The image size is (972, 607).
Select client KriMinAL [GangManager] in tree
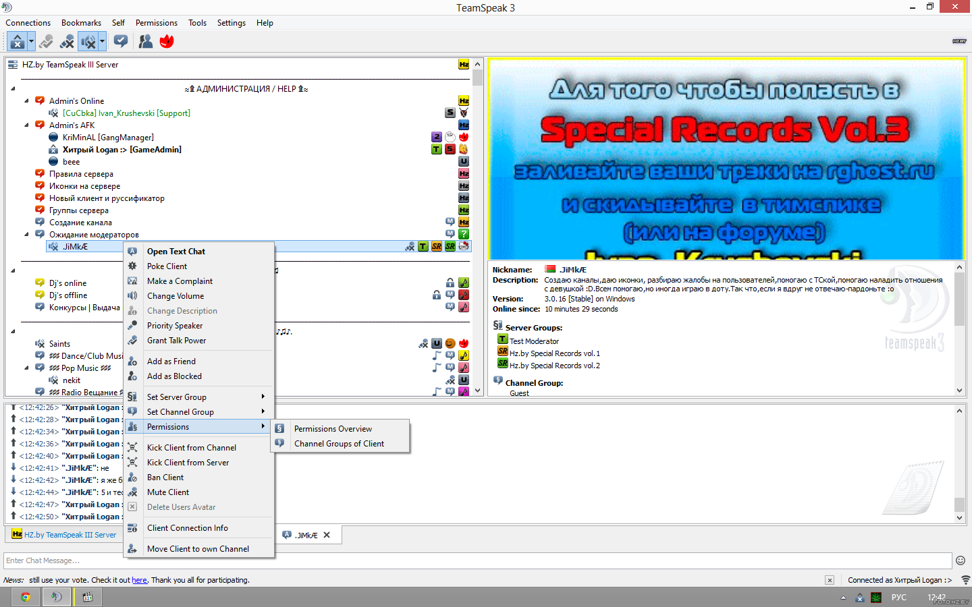tap(108, 138)
